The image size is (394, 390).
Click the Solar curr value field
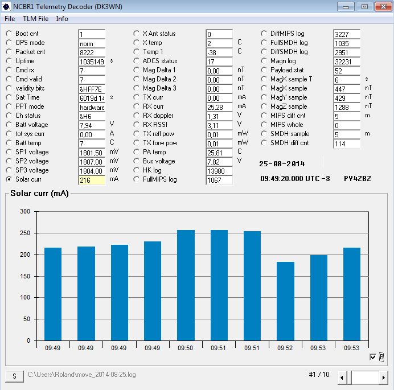pos(92,180)
